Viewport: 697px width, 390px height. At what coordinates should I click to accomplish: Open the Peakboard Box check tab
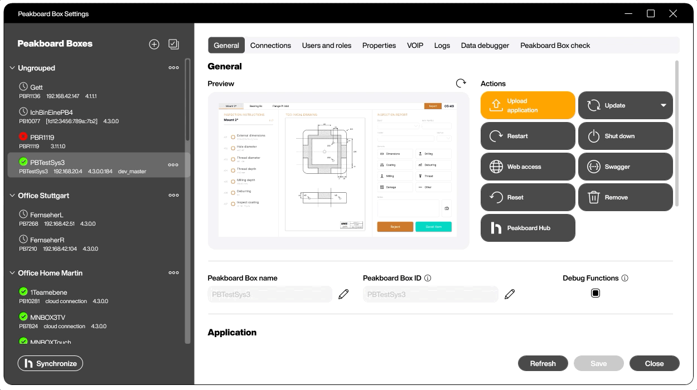click(555, 46)
